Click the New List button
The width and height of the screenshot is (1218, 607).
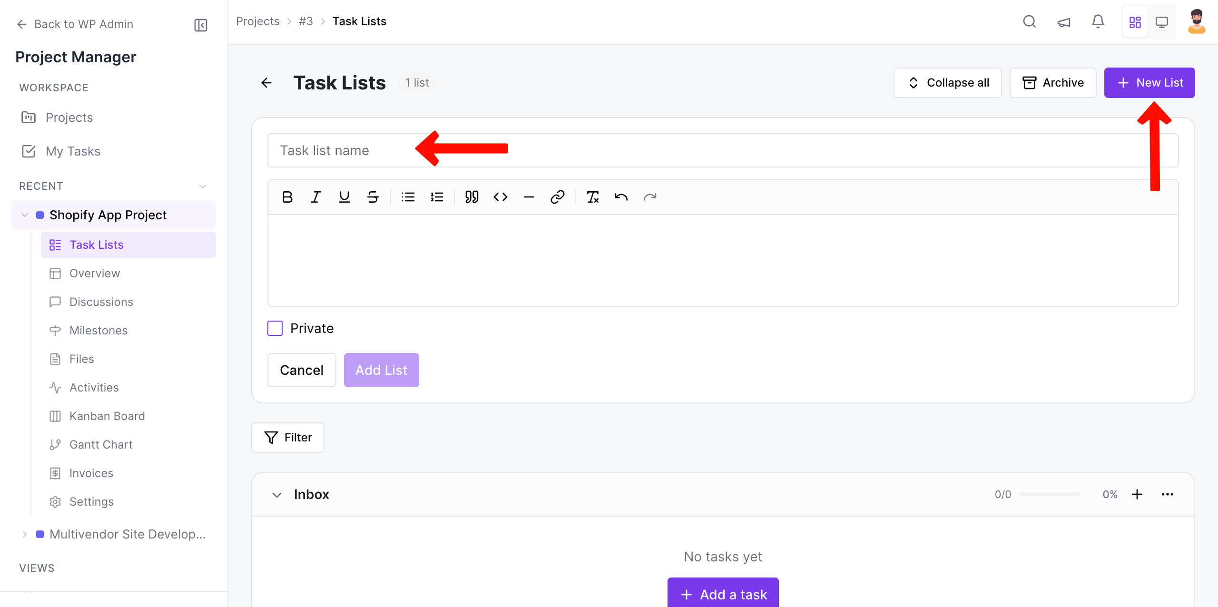[1149, 82]
